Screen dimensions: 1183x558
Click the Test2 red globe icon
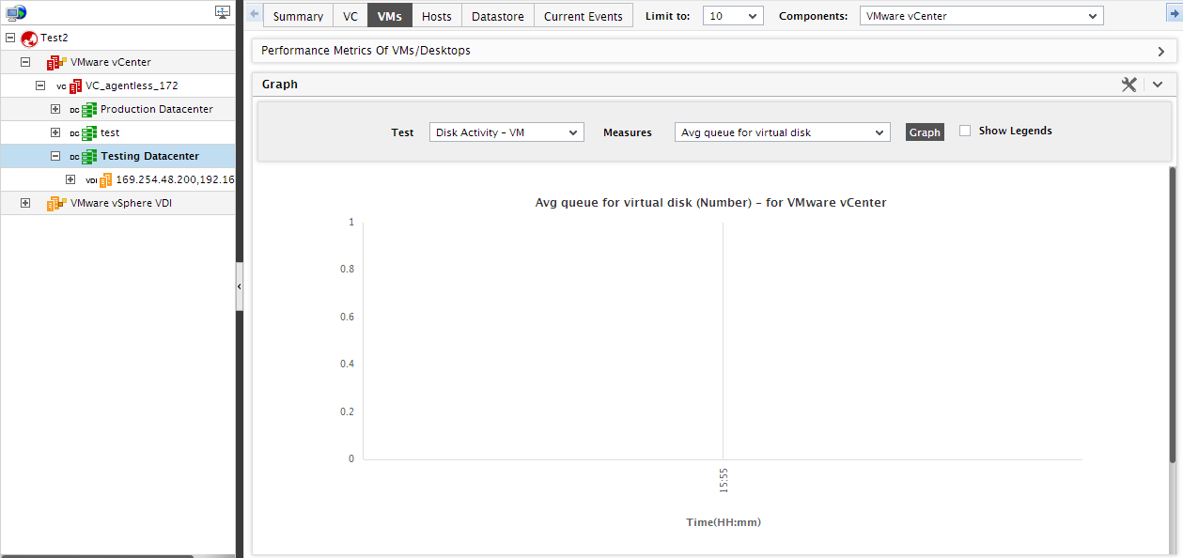pyautogui.click(x=29, y=39)
